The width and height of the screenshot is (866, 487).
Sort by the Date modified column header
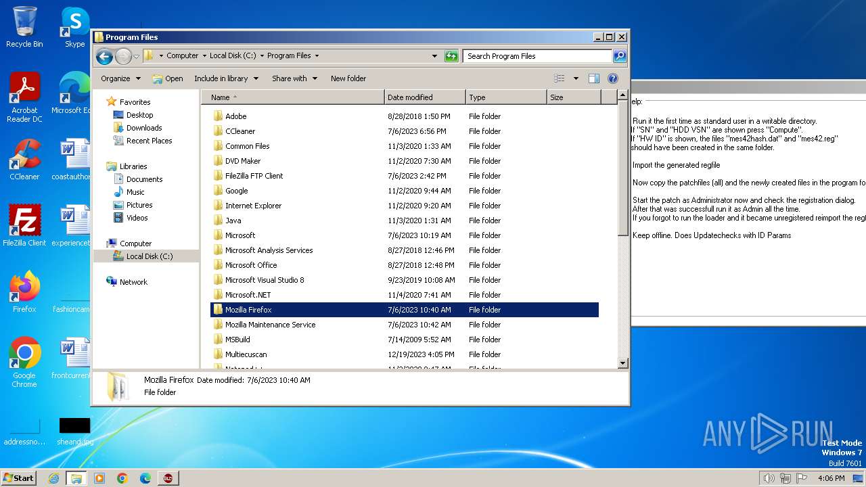tap(425, 97)
